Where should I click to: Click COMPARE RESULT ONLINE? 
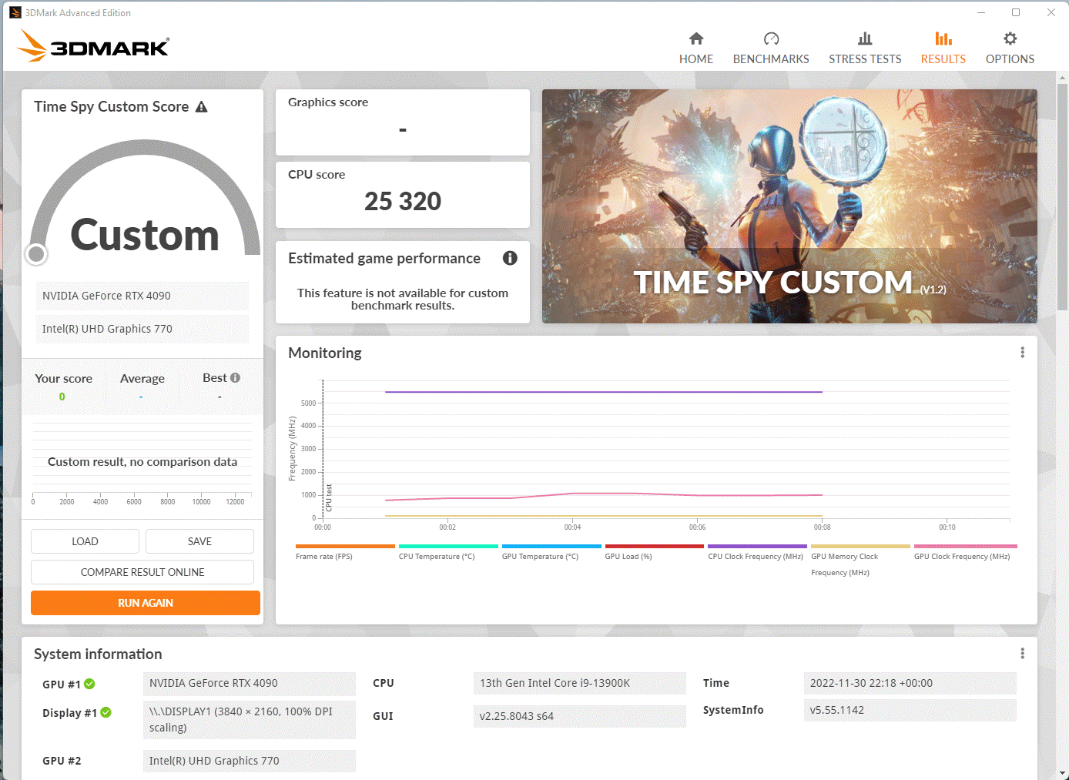click(x=142, y=572)
